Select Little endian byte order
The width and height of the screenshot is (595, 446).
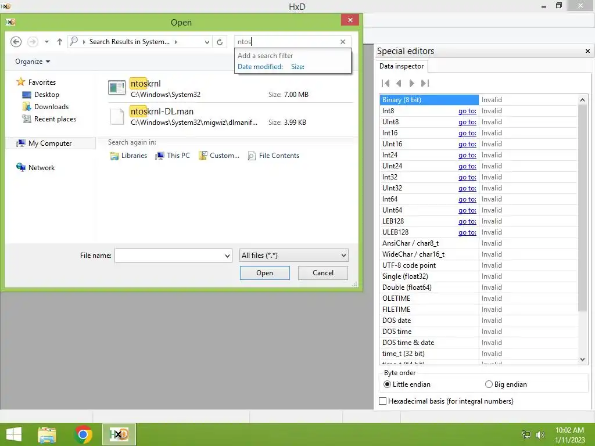(x=407, y=384)
